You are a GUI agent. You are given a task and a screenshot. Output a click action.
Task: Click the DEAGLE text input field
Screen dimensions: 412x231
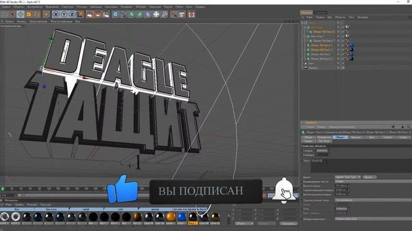click(361, 166)
